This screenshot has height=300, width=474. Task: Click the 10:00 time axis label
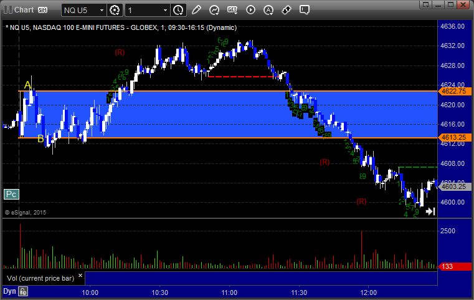(90, 293)
